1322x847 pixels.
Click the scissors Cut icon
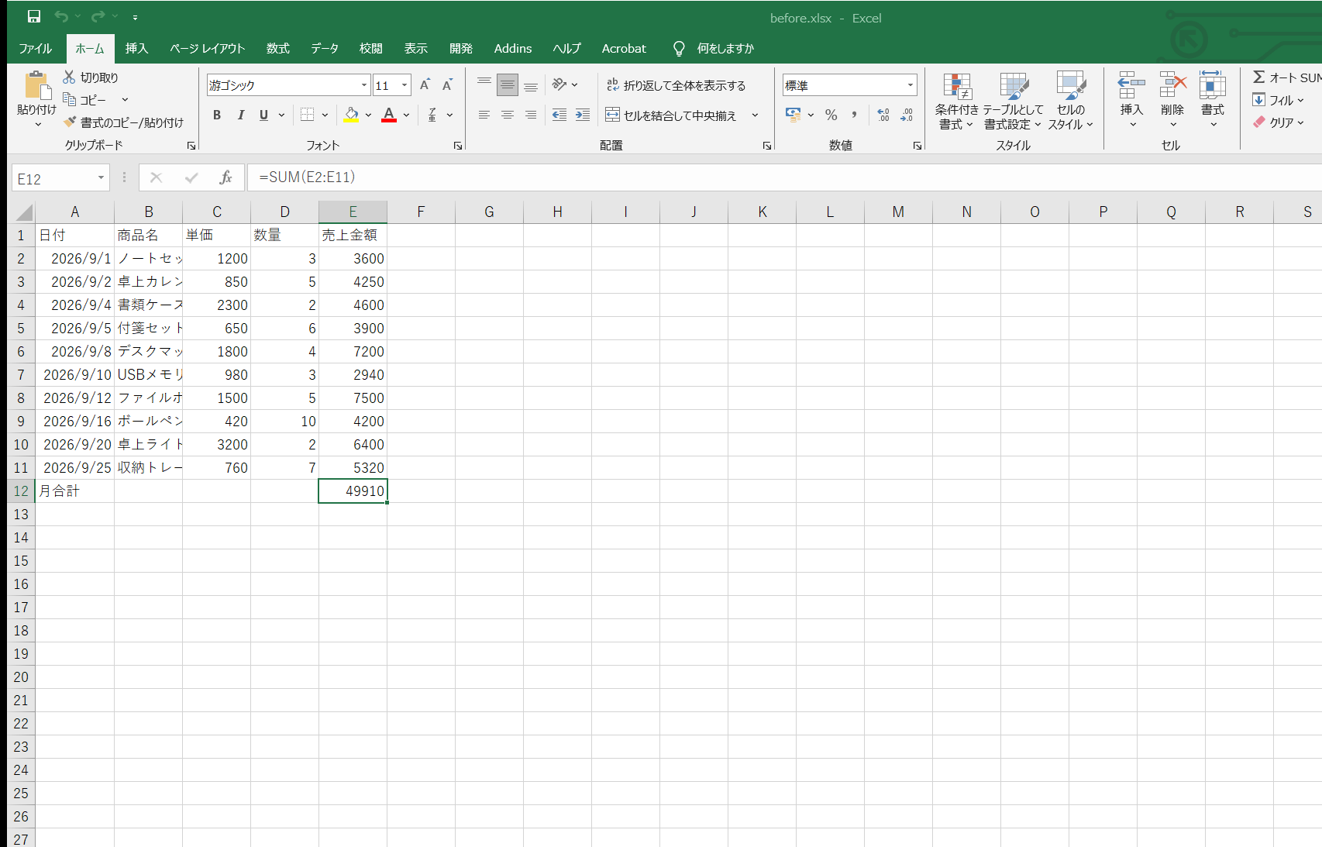[x=70, y=77]
